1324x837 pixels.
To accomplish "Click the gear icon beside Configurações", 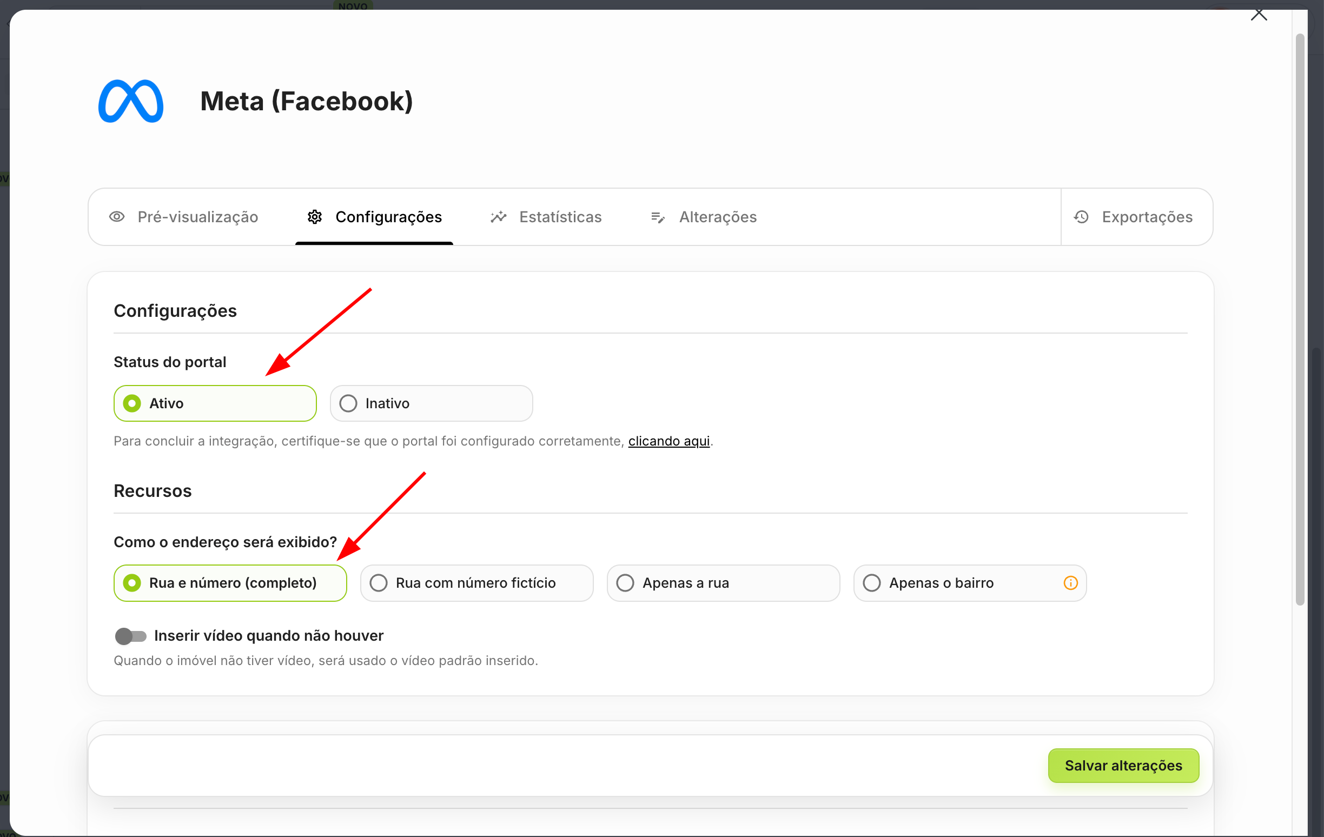I will point(315,216).
